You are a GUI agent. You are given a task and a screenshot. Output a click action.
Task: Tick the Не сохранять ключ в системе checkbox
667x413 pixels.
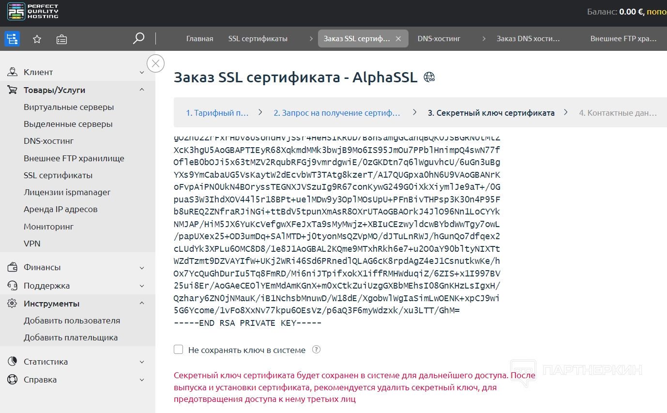tap(178, 350)
